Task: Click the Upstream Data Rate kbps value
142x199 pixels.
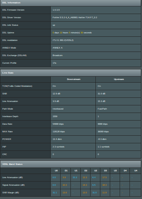Action: point(103,124)
